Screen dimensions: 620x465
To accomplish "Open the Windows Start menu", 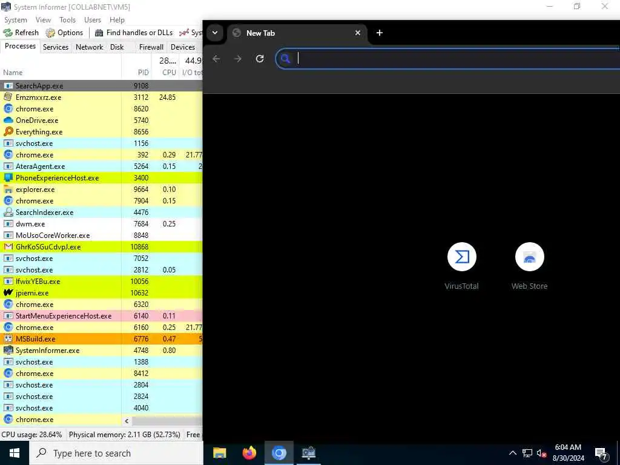I will coord(15,453).
